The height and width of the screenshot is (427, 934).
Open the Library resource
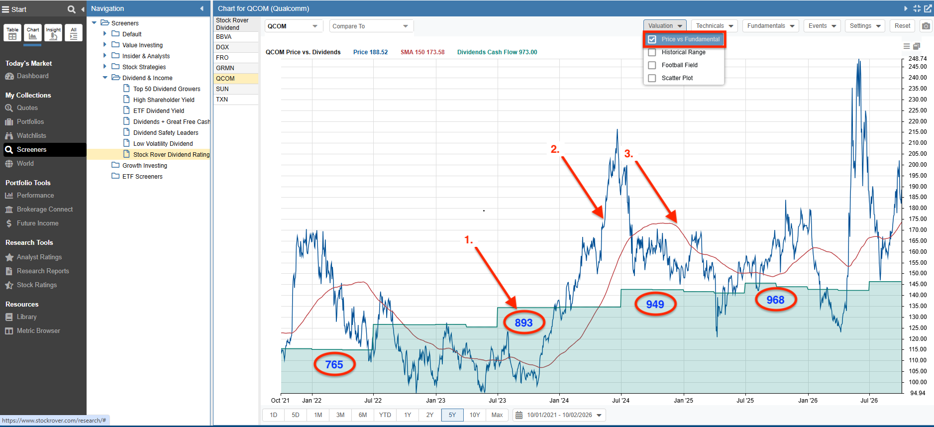pos(27,317)
